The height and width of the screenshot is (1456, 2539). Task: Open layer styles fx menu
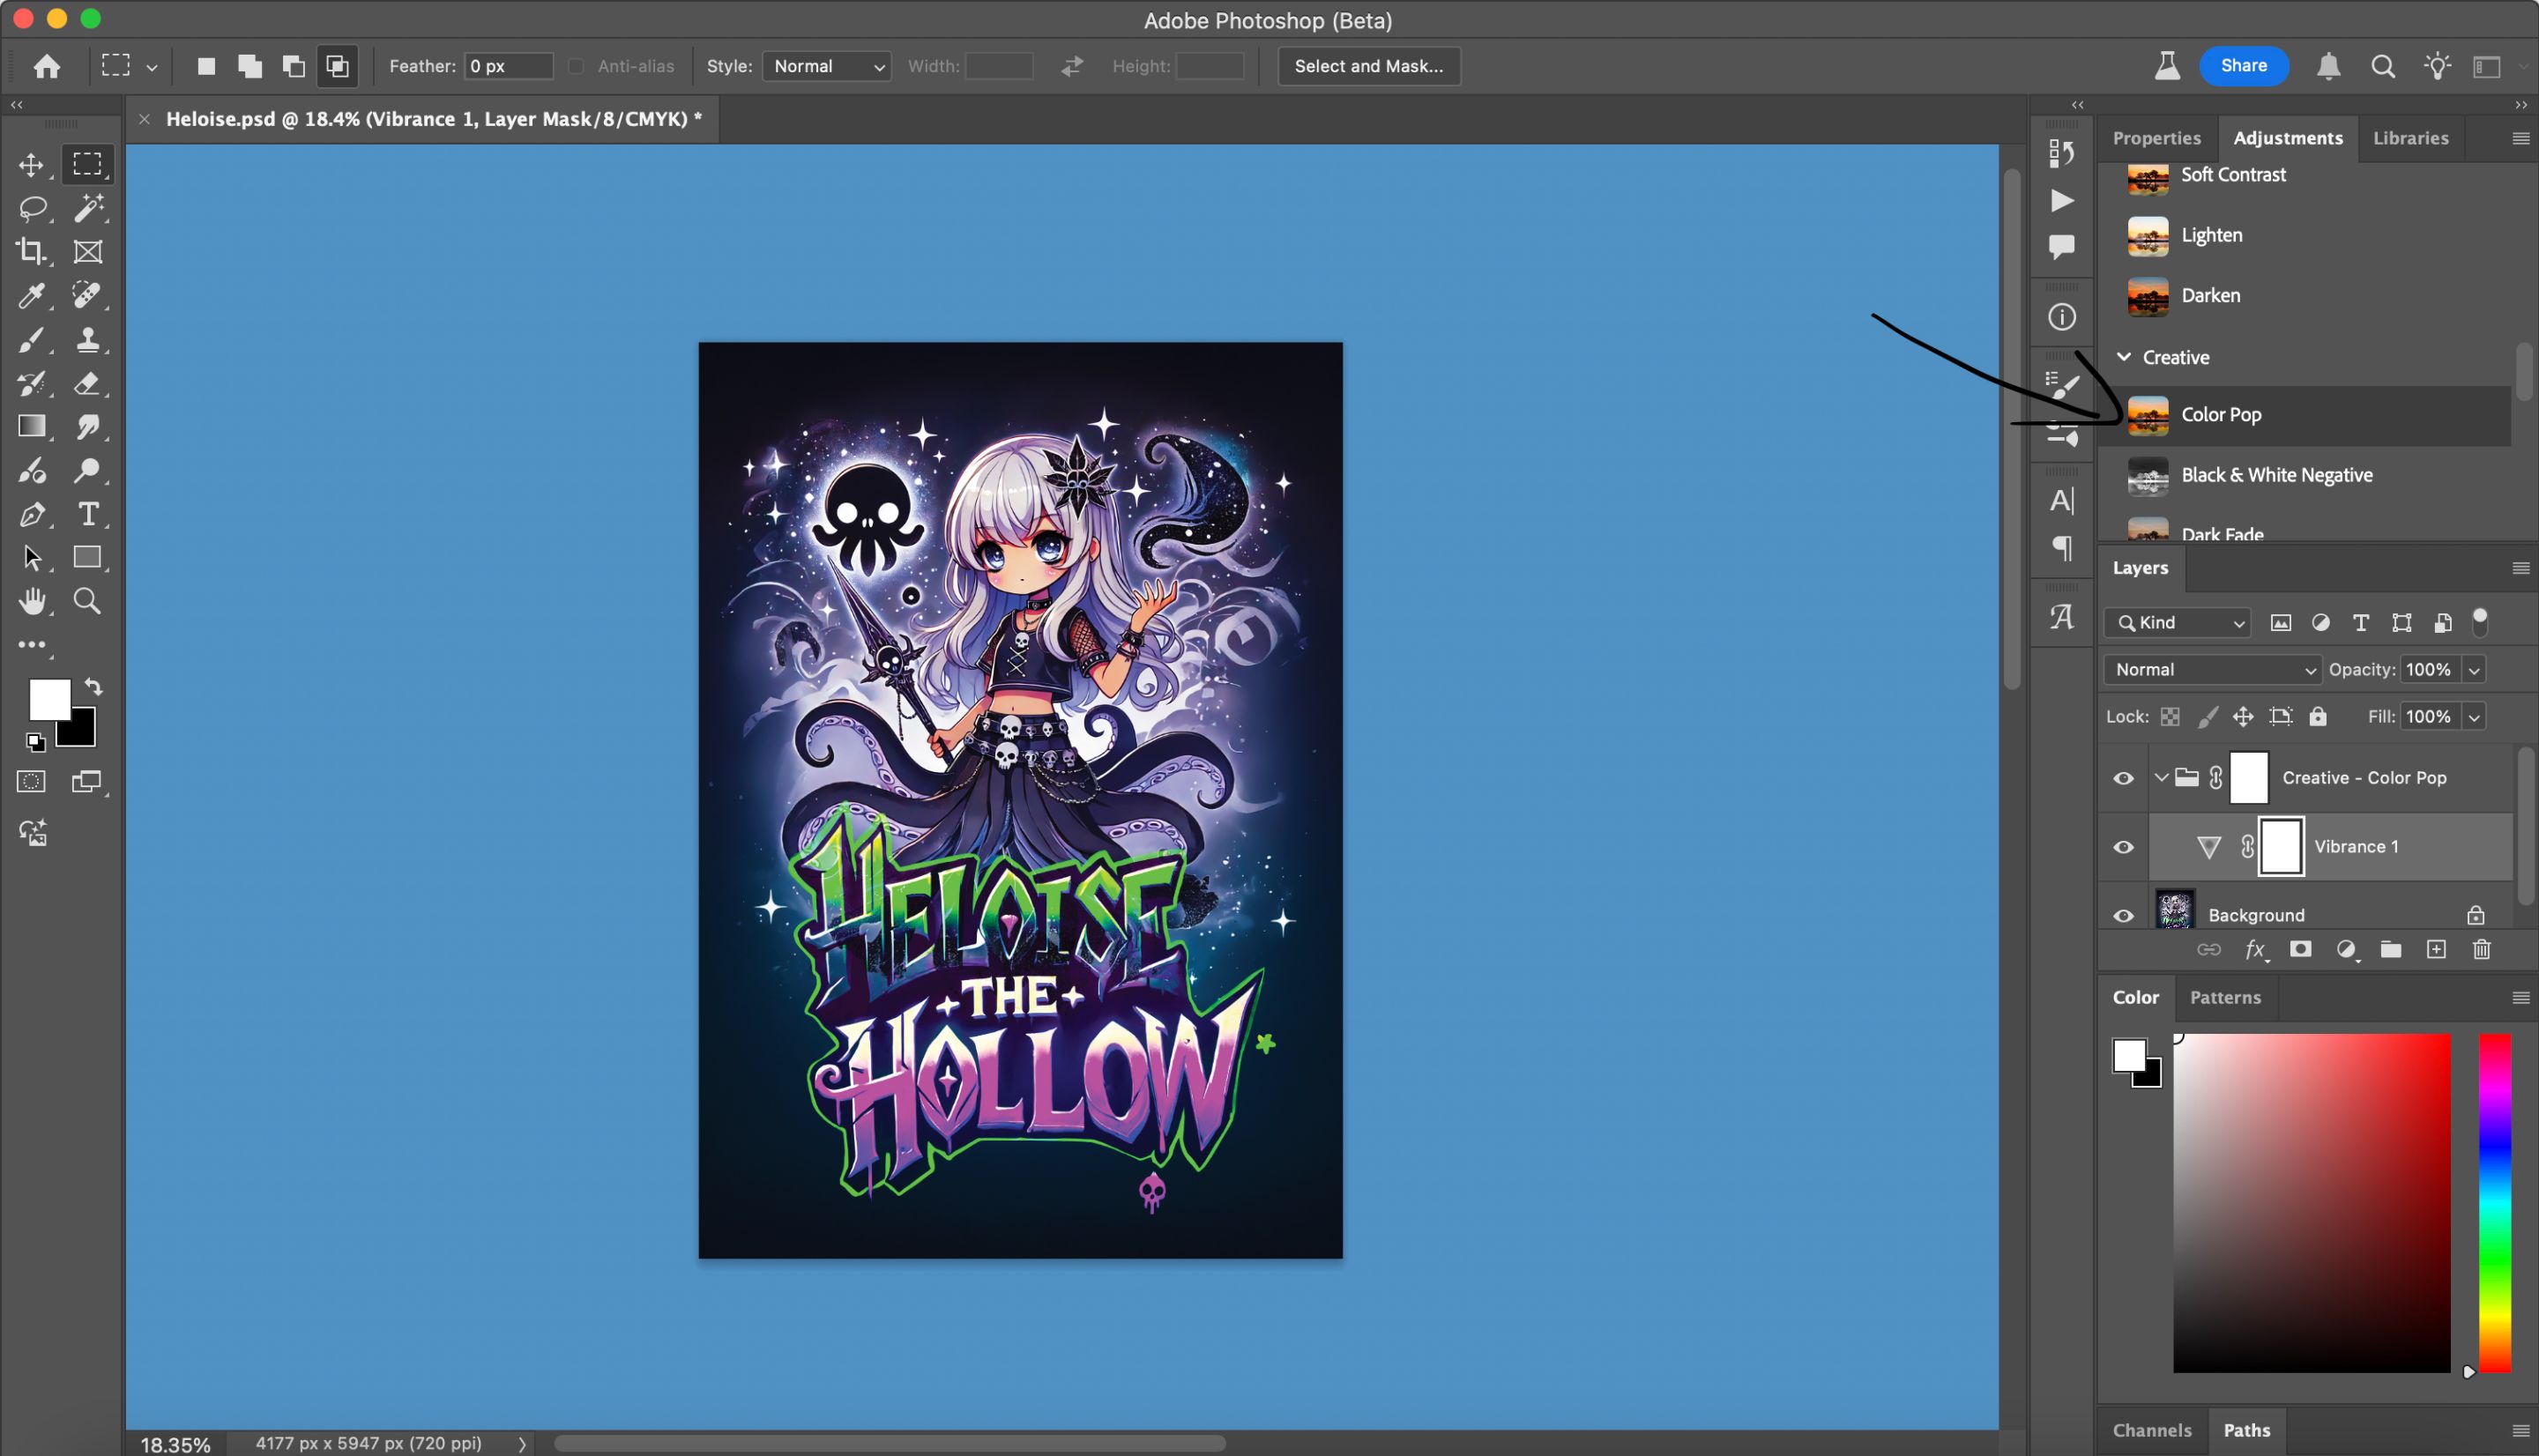[2256, 950]
